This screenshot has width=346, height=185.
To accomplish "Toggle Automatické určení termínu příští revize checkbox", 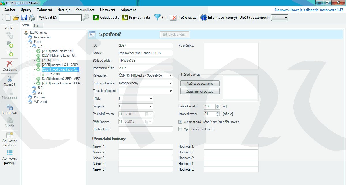I will (x=180, y=122).
